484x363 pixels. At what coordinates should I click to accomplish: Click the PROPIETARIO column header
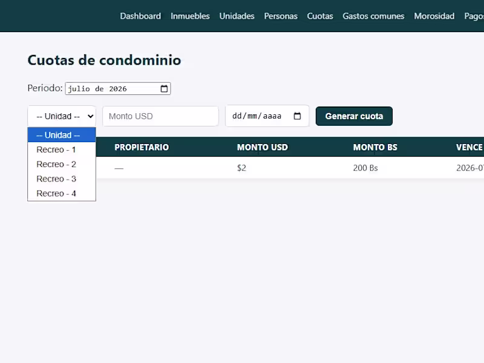coord(142,147)
